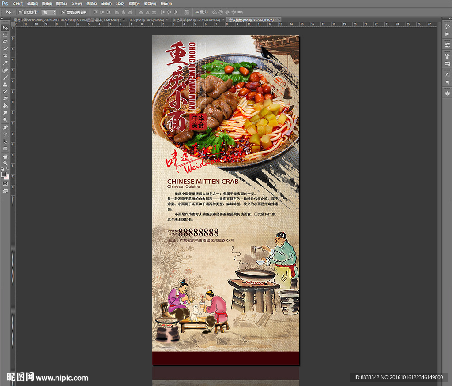The image size is (452, 386).
Task: Toggle Quick Mask mode
Action: click(5, 184)
